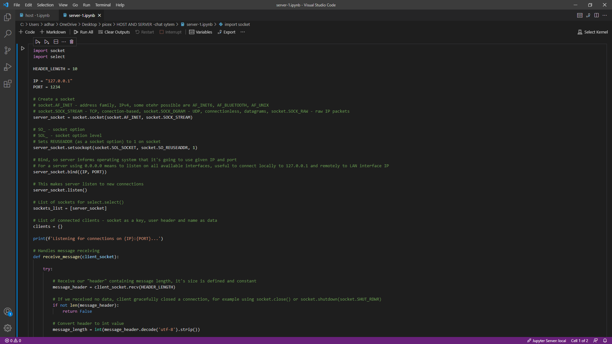Open the Accounts menu icon
This screenshot has height=344, width=612.
click(8, 311)
